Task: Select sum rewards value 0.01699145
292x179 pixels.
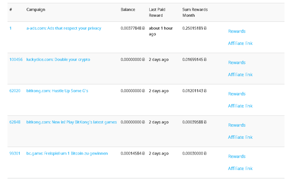Action: point(194,60)
